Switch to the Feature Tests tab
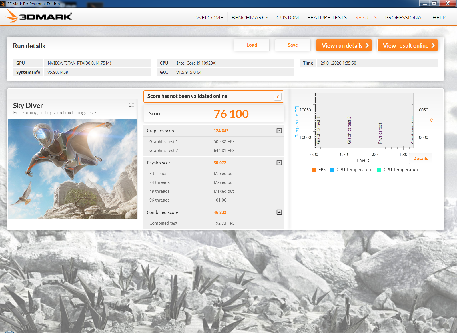Viewport: 457px width, 333px height. pyautogui.click(x=327, y=18)
